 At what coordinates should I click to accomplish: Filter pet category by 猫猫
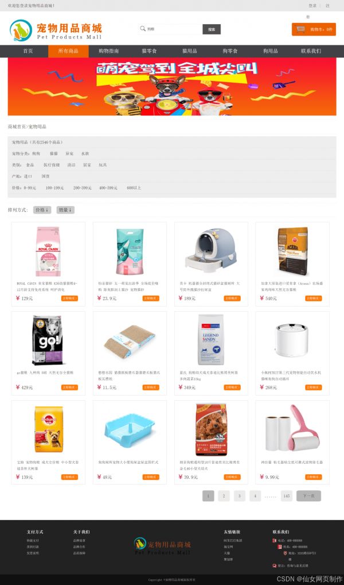[x=54, y=153]
